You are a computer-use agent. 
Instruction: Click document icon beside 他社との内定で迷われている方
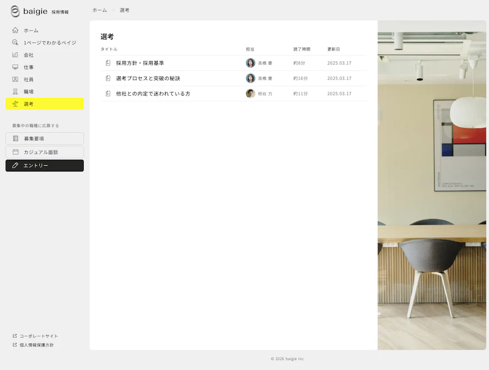coord(108,94)
